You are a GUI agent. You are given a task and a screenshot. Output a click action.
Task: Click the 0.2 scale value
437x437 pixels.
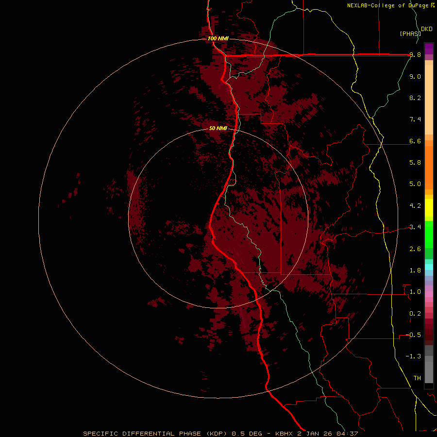pyautogui.click(x=415, y=314)
